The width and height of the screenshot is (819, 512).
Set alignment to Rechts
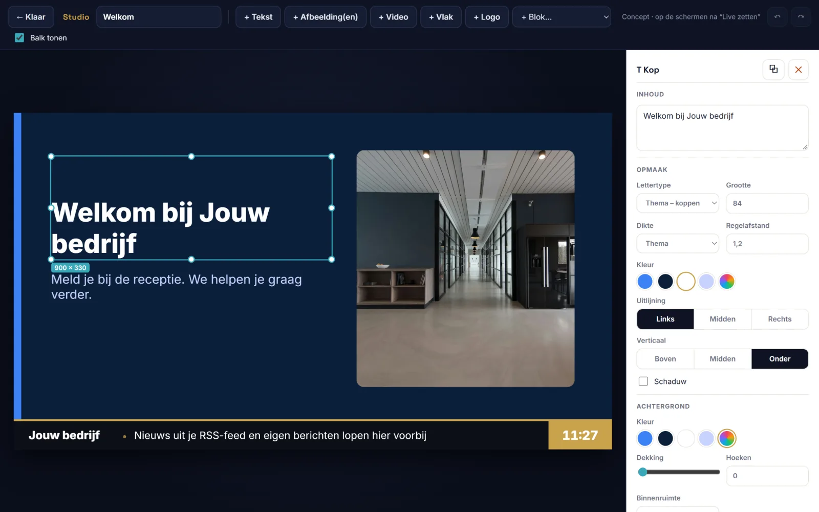pos(780,319)
